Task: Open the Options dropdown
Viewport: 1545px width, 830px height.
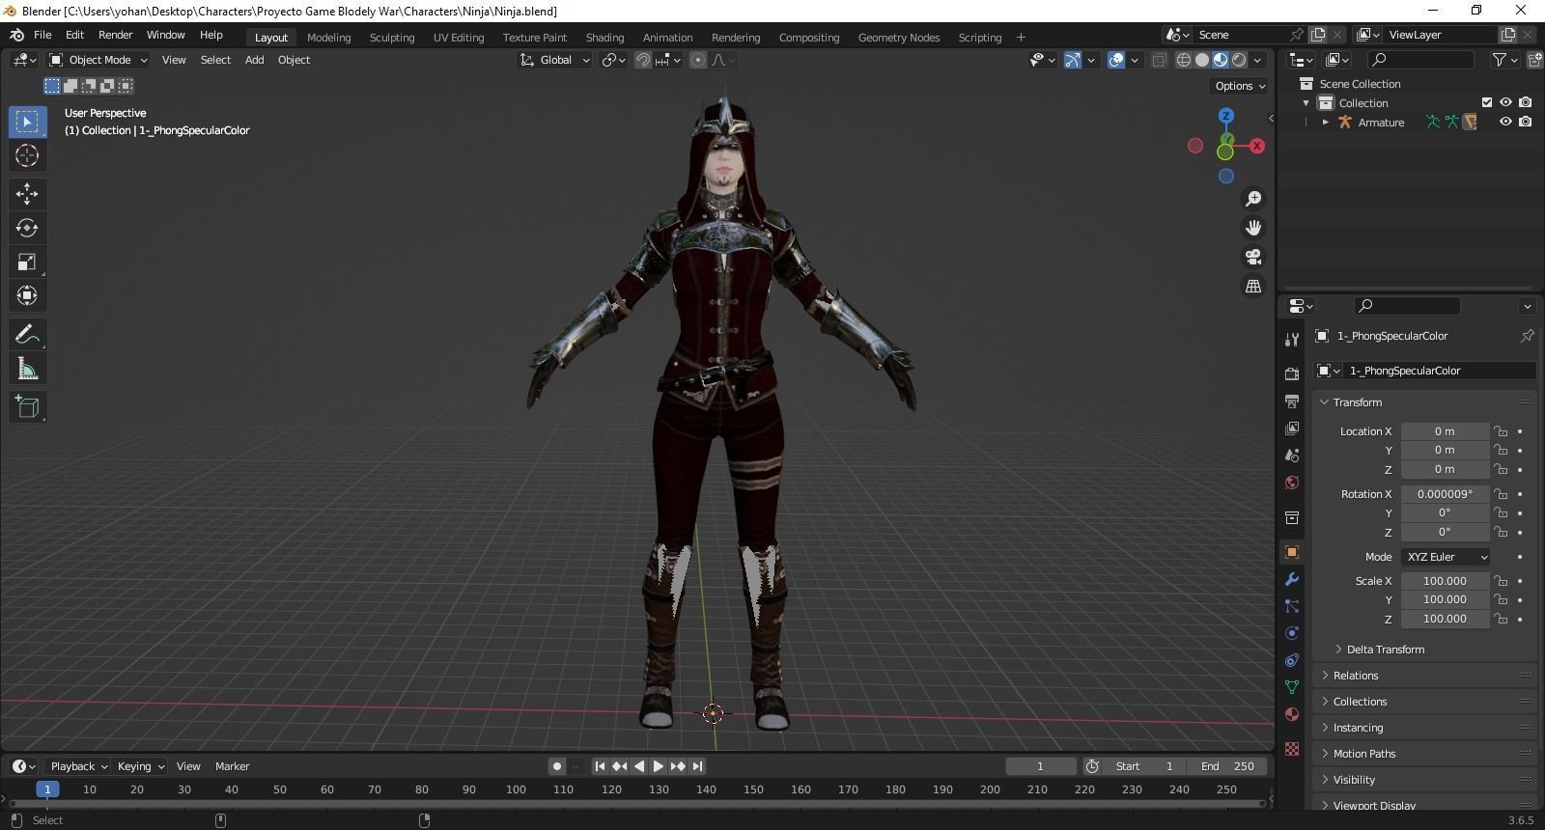Action: tap(1240, 86)
